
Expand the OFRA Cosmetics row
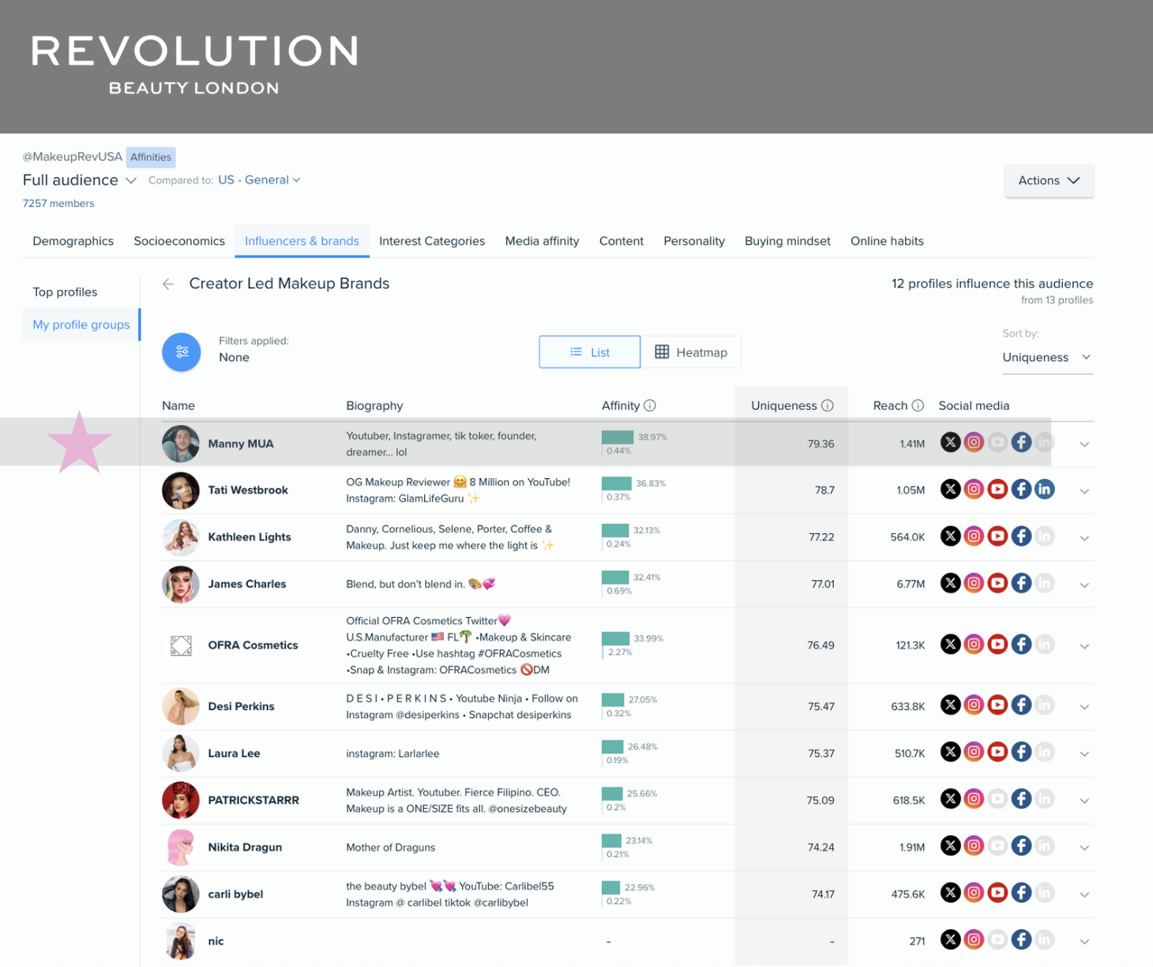point(1084,646)
